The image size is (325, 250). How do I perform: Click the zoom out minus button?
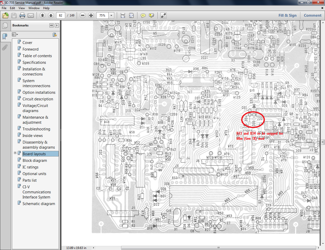point(83,15)
